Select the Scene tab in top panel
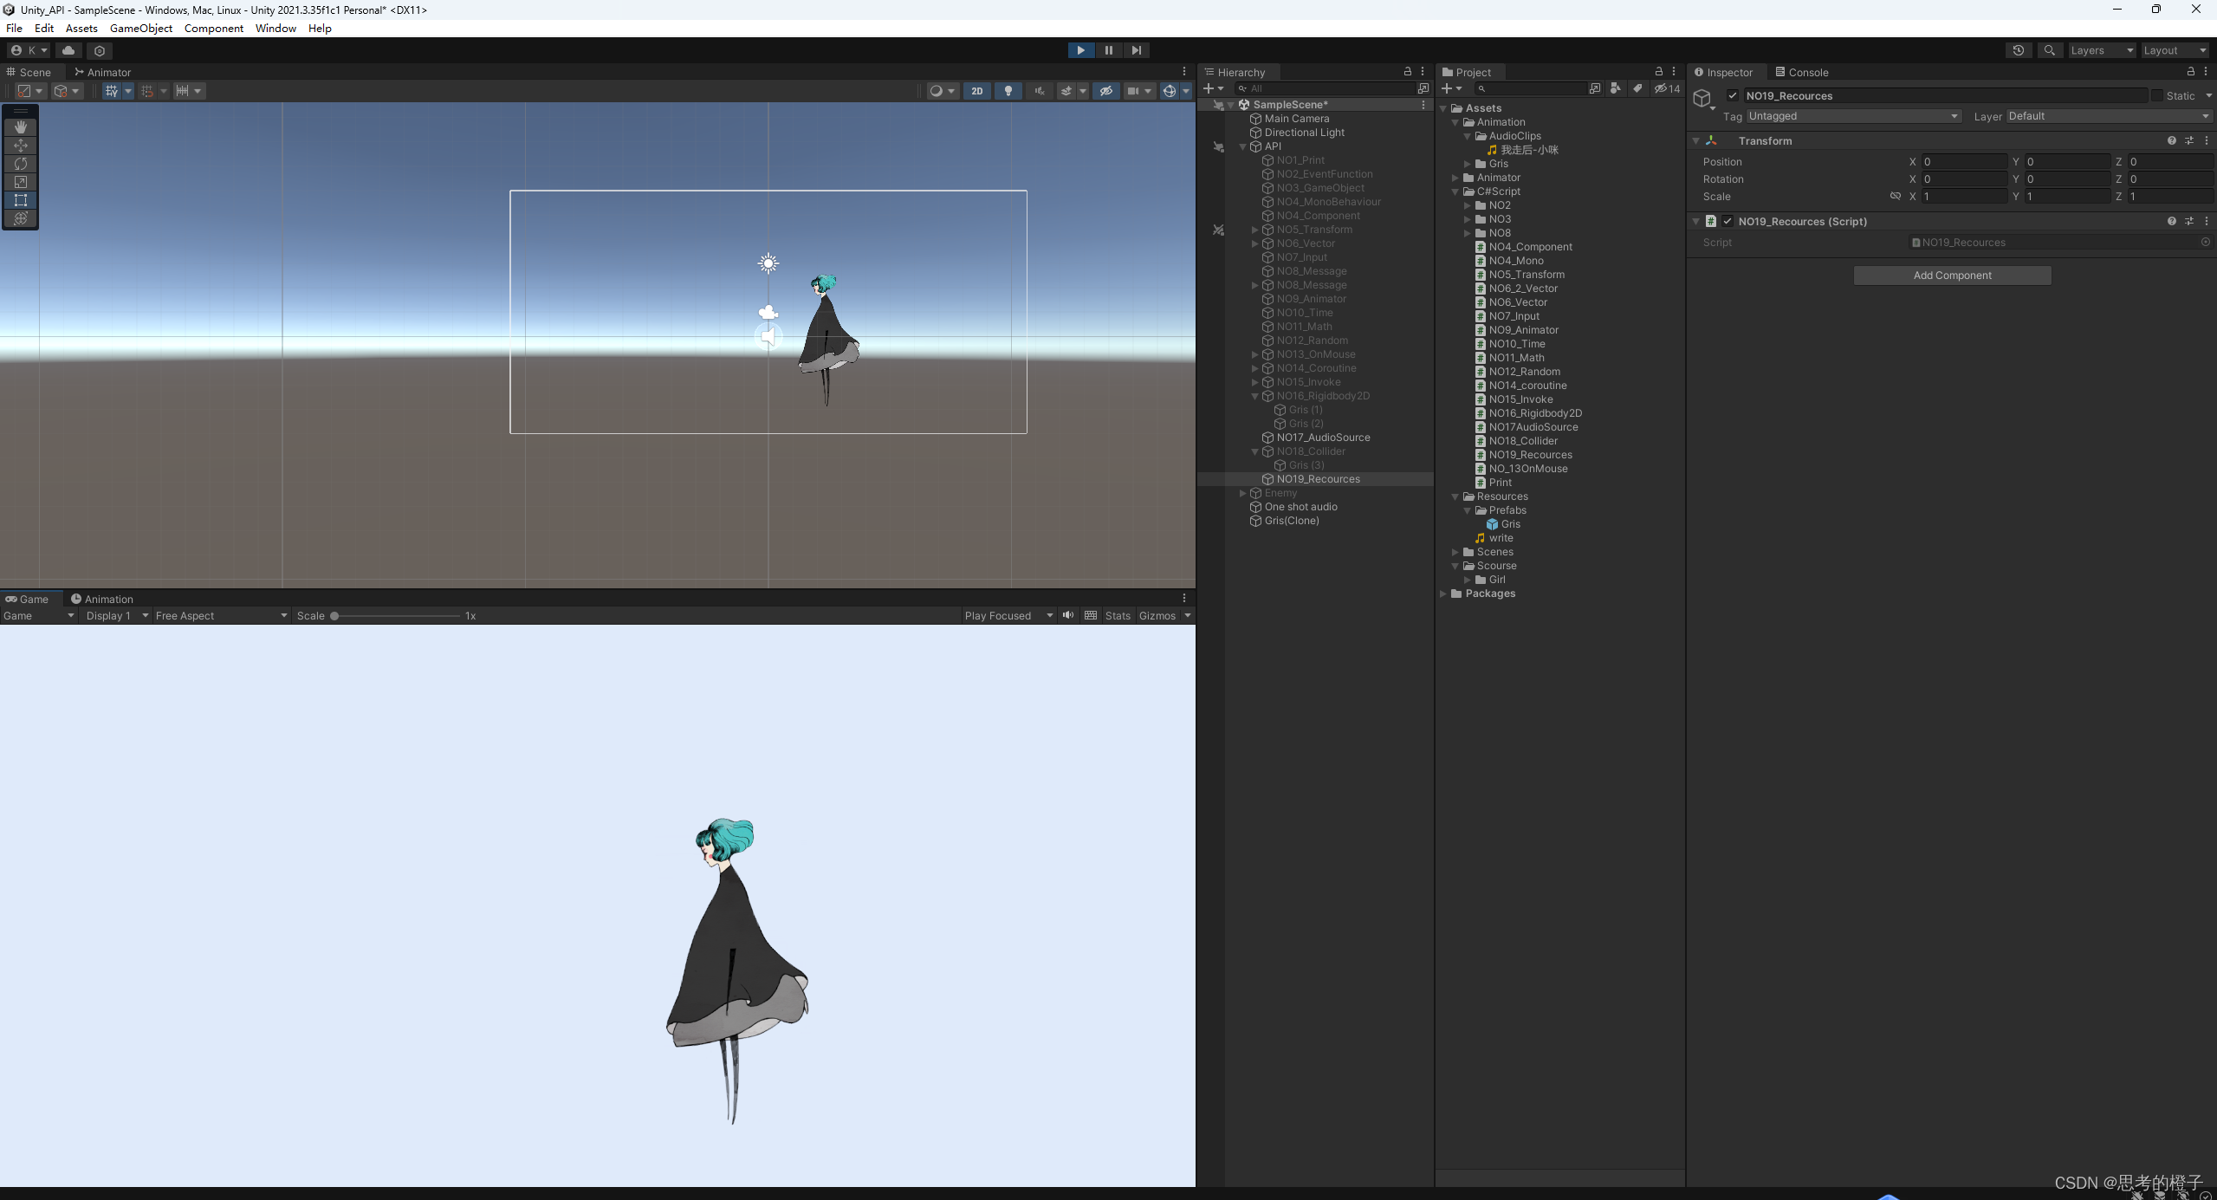This screenshot has width=2217, height=1200. point(36,71)
